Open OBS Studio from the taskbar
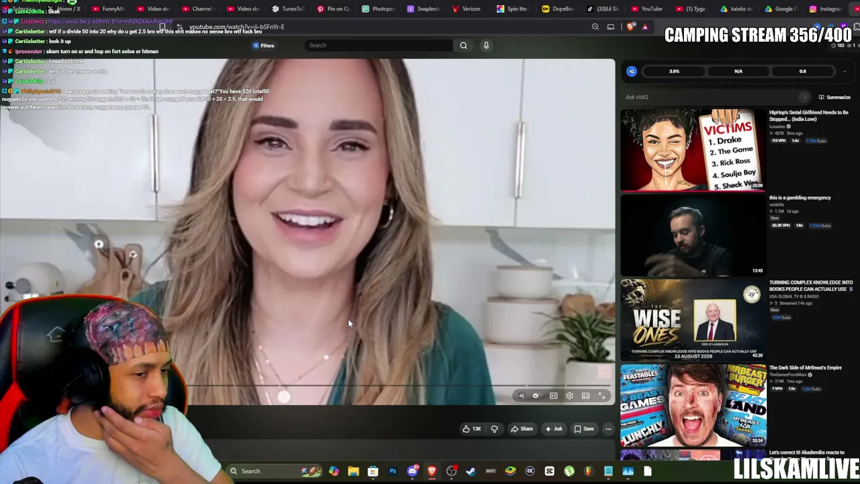 (x=451, y=471)
